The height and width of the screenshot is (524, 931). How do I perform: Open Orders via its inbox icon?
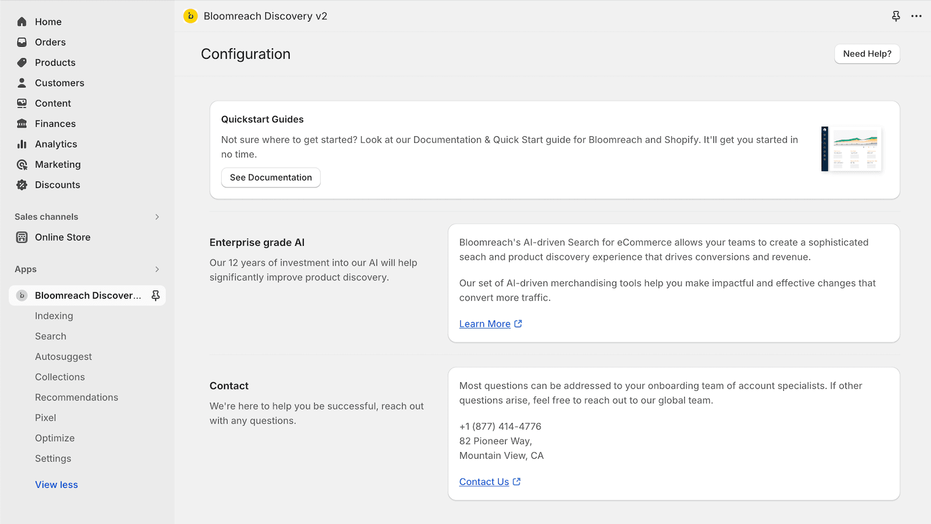click(x=22, y=42)
